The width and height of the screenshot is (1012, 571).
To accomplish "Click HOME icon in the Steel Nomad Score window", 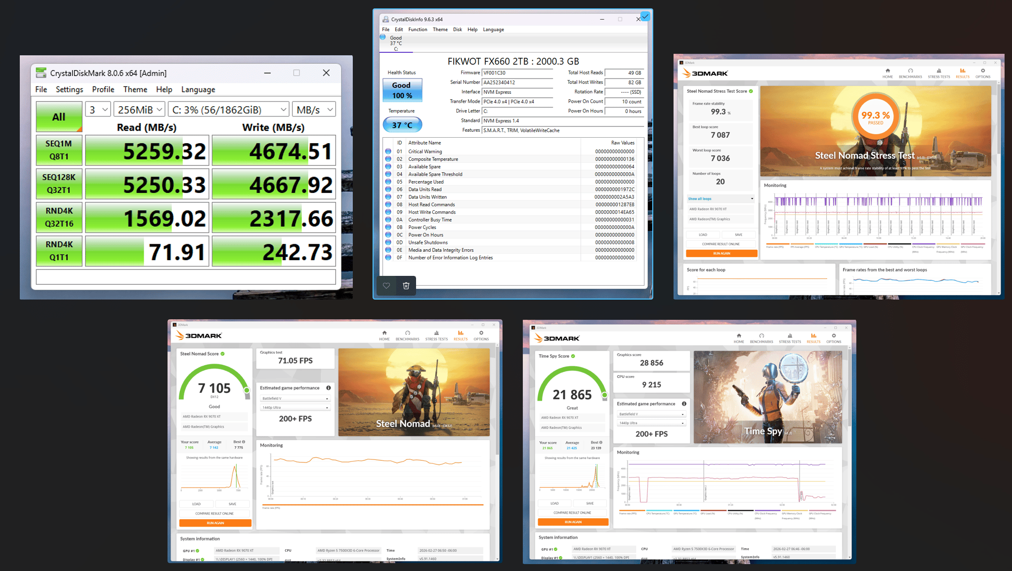I will [x=384, y=333].
